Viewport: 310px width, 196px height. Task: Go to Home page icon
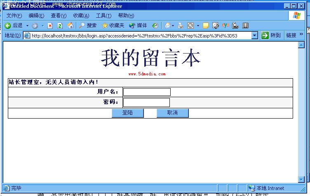pos(70,26)
